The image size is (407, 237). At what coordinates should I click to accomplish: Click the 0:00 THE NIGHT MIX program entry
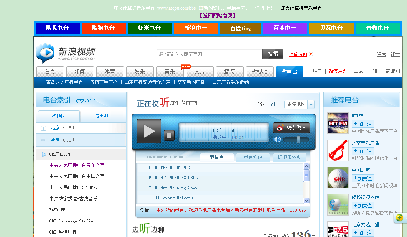click(x=170, y=168)
